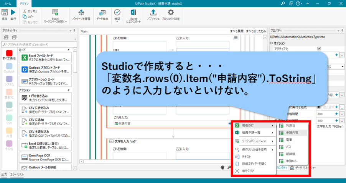Copy selection with コピー
Screen dimensions: 346x183
tap(28, 17)
